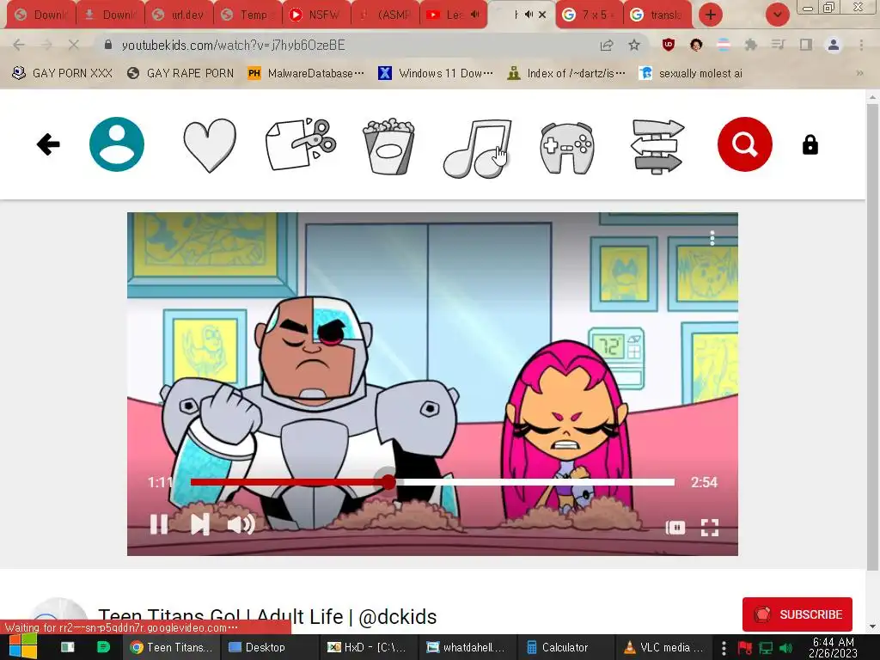Click the browser back arrow

point(19,45)
